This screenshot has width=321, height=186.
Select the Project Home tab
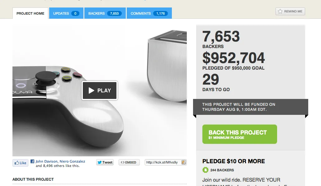tap(30, 13)
